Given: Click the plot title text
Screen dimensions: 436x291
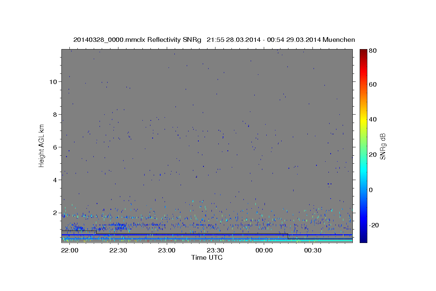Looking at the screenshot, I should tap(214, 40).
